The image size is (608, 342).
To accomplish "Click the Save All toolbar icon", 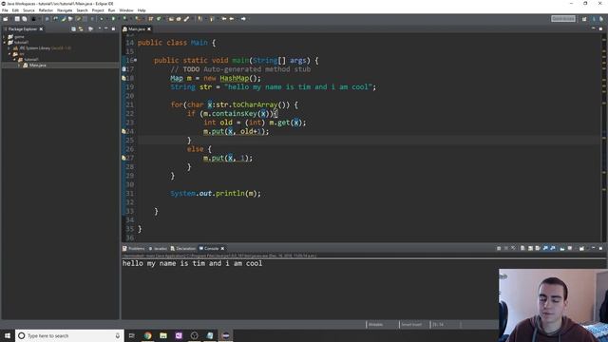I will 25,19.
